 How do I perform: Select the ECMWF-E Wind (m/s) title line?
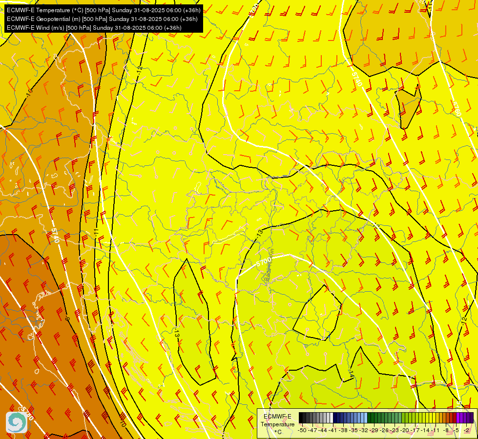coord(94,28)
